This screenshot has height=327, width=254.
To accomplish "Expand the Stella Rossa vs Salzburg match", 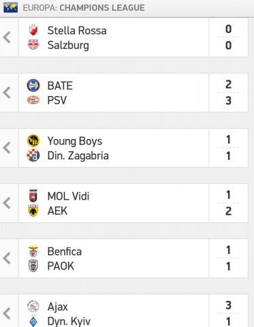I will coord(7,37).
